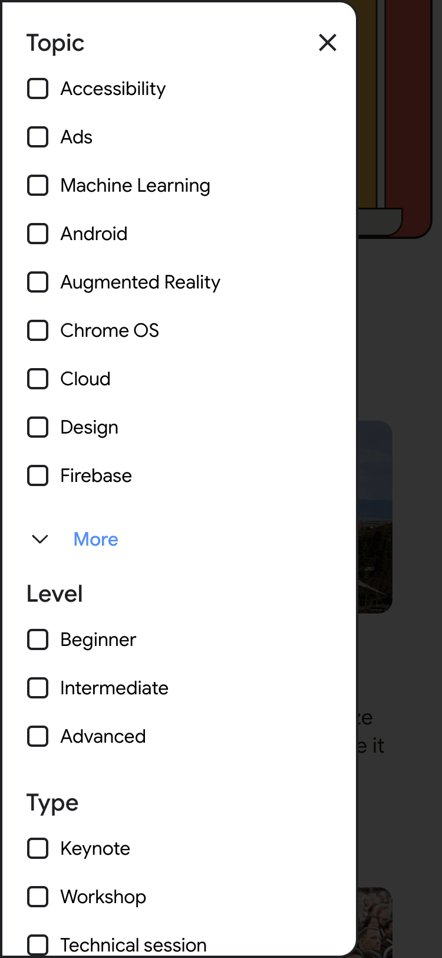Close the Topic filter panel
Viewport: 442px width, 958px height.
click(x=328, y=42)
